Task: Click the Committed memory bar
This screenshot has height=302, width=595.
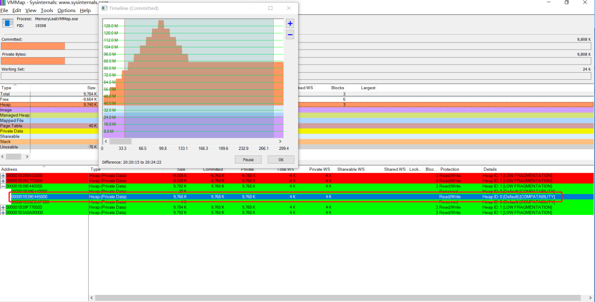Action: coord(296,46)
